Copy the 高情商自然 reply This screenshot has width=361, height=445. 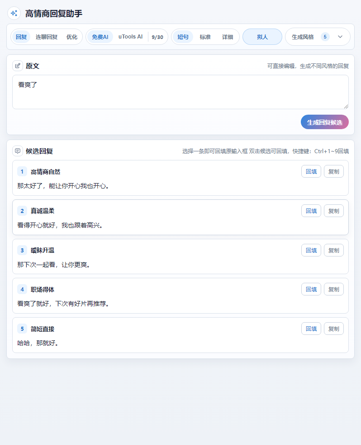(334, 171)
